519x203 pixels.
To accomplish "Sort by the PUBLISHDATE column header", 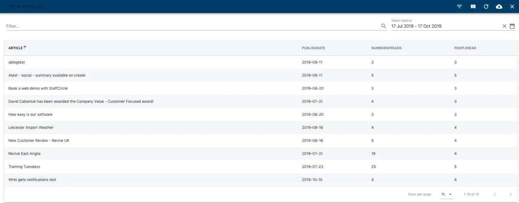I will pyautogui.click(x=314, y=48).
